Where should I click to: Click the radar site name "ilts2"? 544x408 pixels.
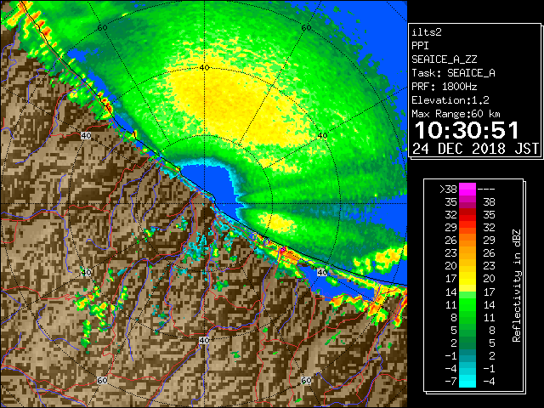tap(427, 32)
